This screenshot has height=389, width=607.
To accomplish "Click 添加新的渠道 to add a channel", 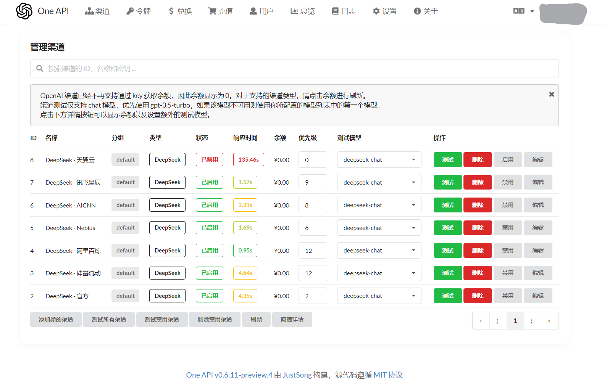I will (56, 320).
